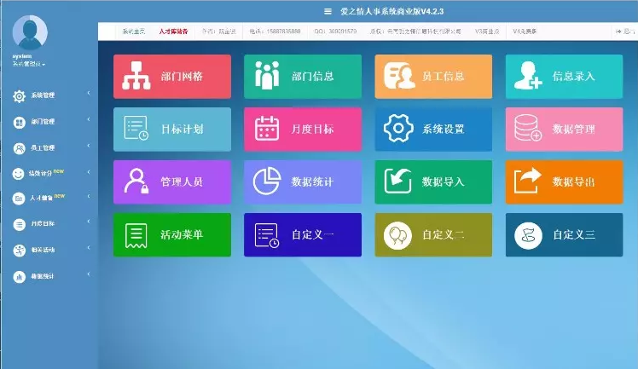This screenshot has width=638, height=369.
Task: Open 信息录入 add-user tile
Action: coord(564,77)
